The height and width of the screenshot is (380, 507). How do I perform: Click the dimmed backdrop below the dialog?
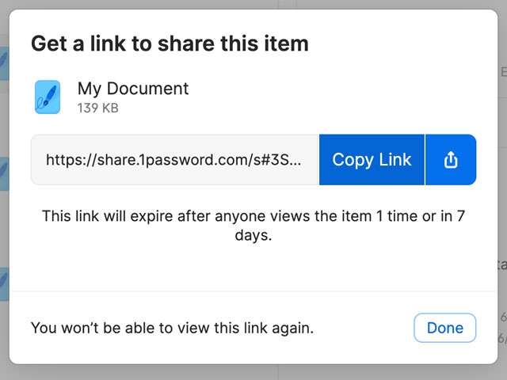(x=253, y=373)
